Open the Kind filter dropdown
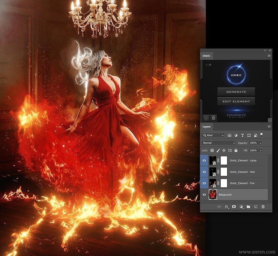This screenshot has height=256, width=278. tap(213, 135)
